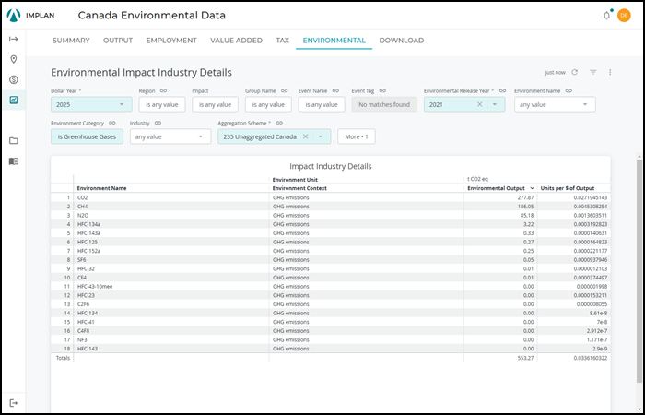This screenshot has width=645, height=415.
Task: Click the link icon next to Industry
Action: (x=158, y=123)
